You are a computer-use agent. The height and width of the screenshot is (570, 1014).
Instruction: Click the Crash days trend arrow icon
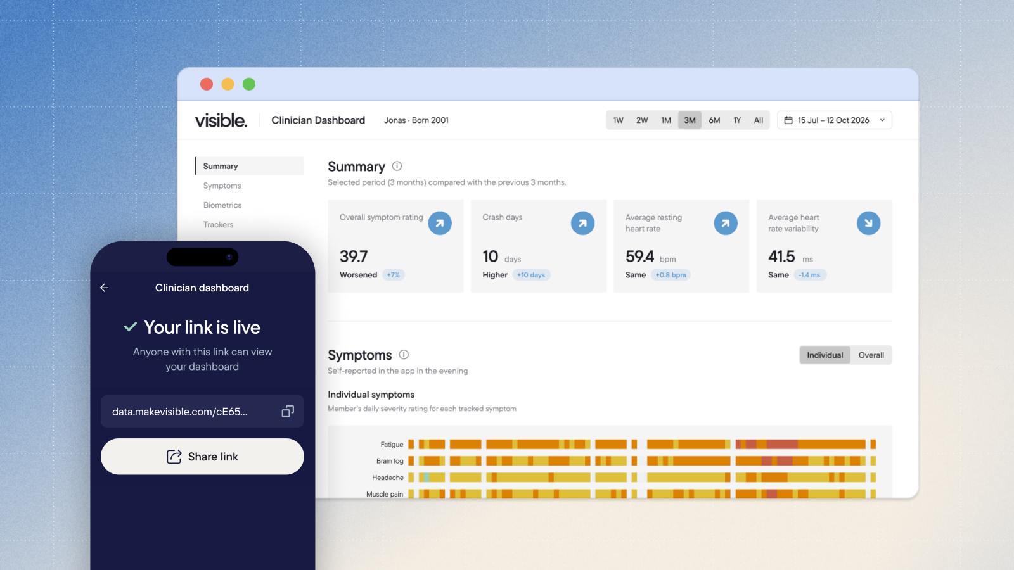[x=582, y=223]
